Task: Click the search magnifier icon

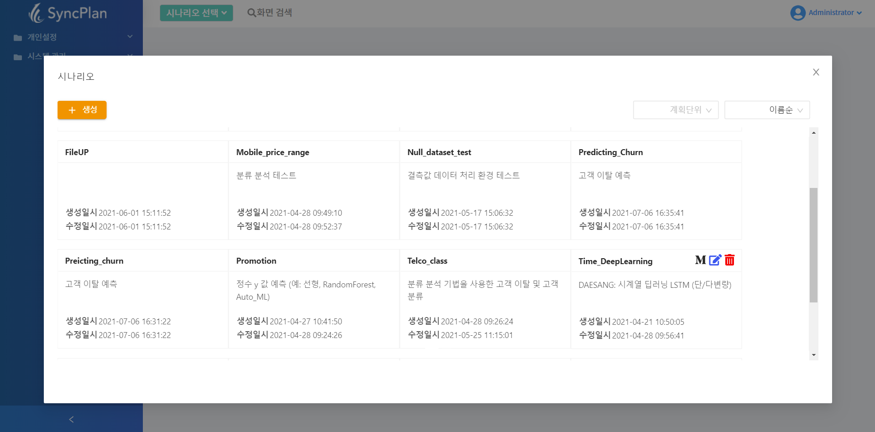Action: (x=251, y=13)
